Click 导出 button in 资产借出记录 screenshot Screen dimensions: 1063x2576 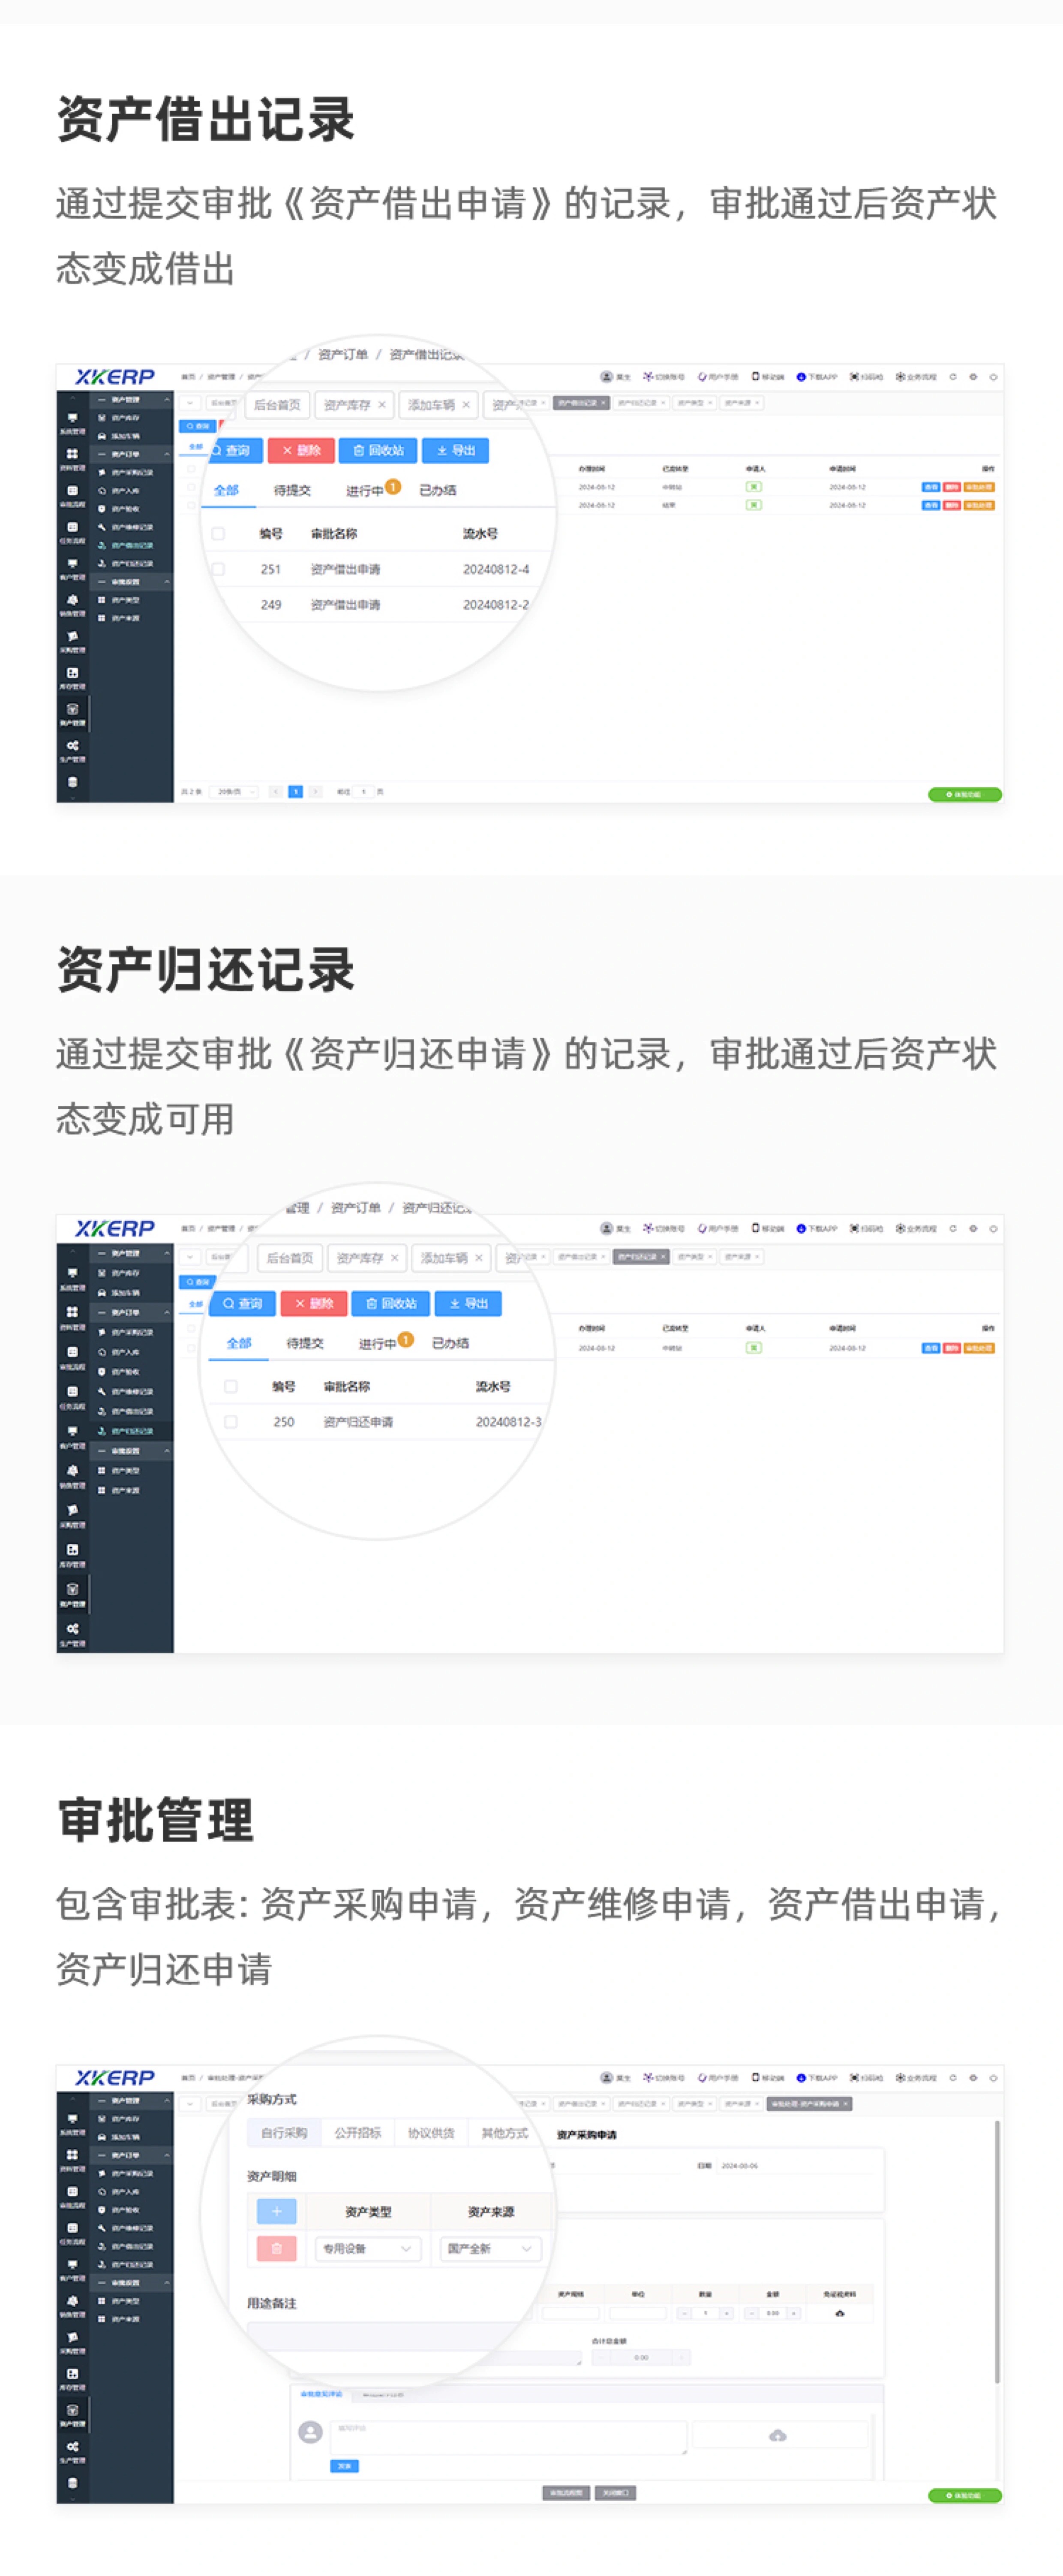[456, 451]
